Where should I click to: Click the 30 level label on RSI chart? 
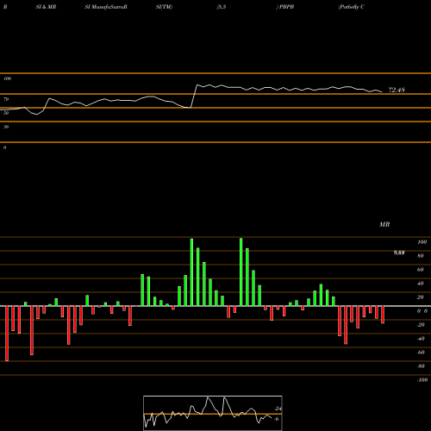point(6,127)
